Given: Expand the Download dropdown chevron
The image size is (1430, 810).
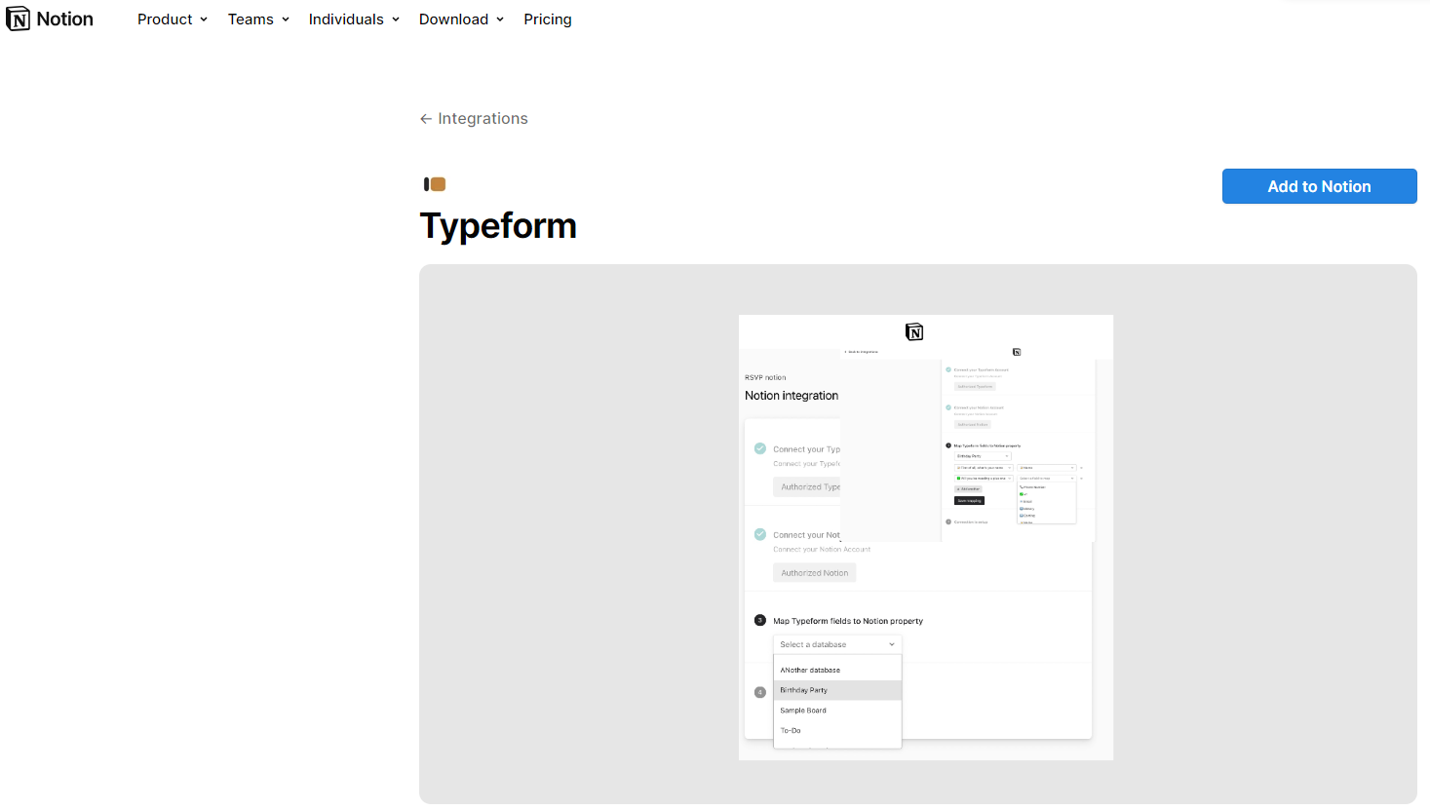Looking at the screenshot, I should (500, 19).
